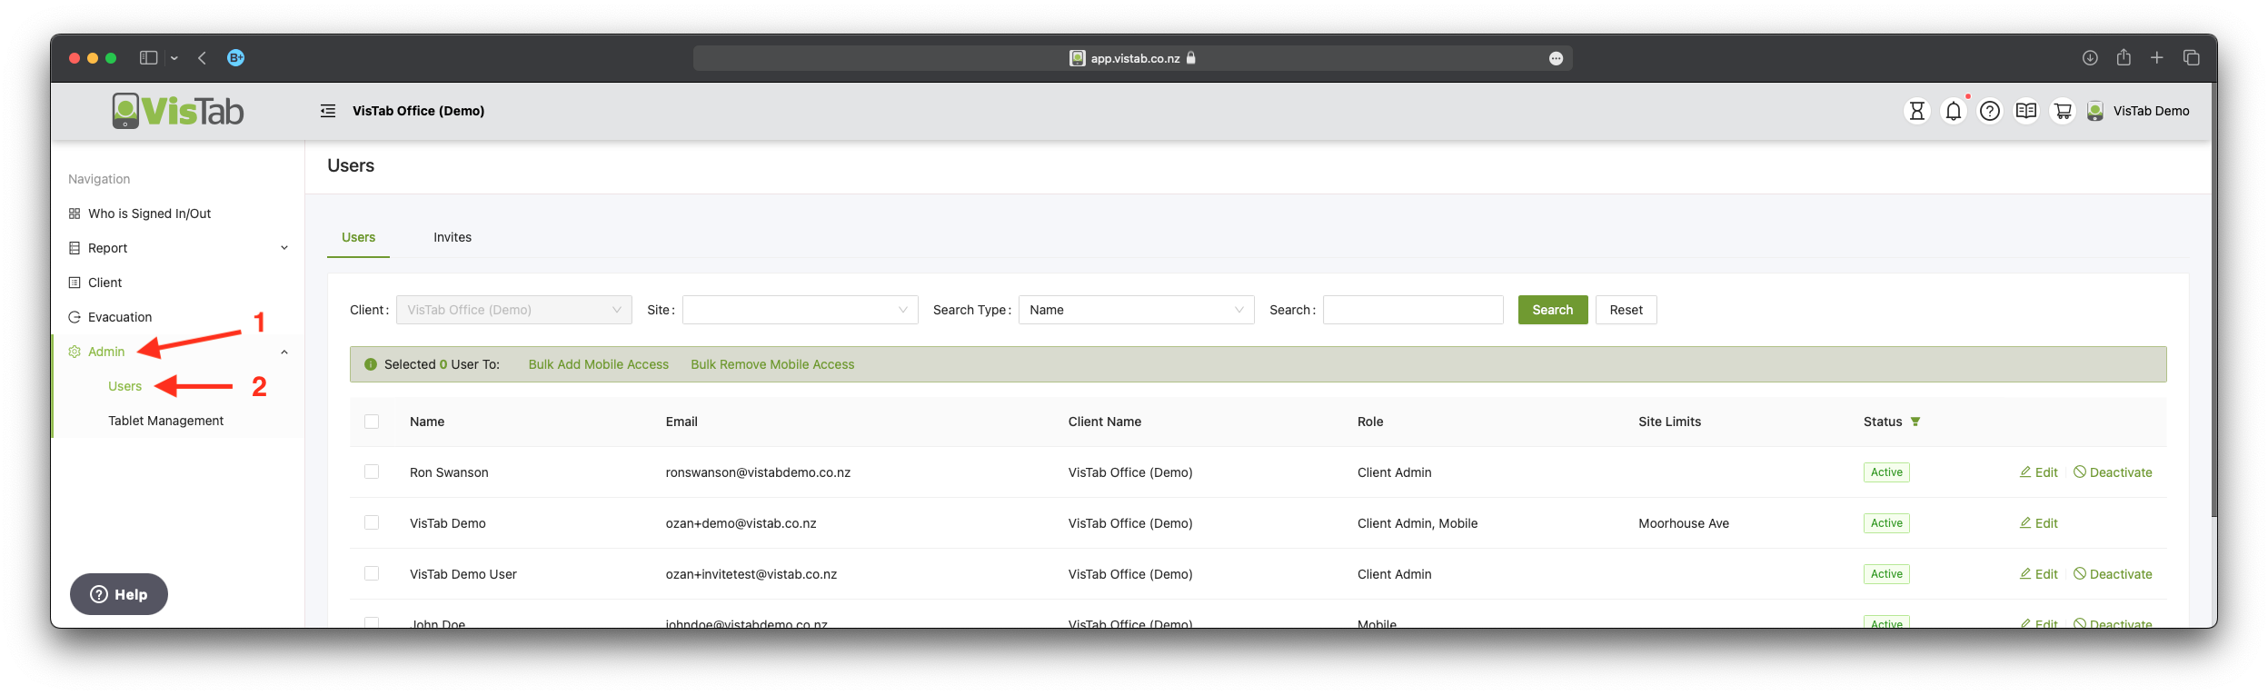Expand the Report menu chevron
Screen dimensions: 2268x695
[x=284, y=248]
